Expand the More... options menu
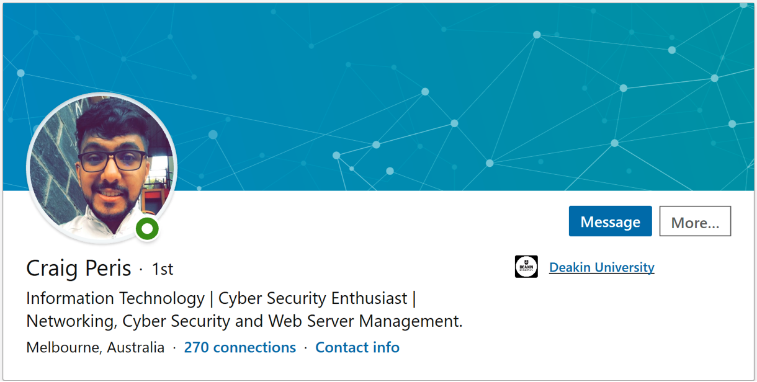The image size is (757, 382). click(695, 221)
